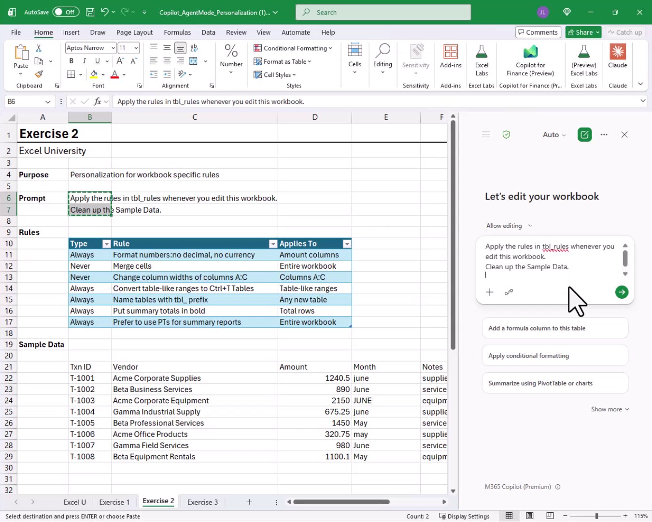Click the Merge & Center icon

pyautogui.click(x=194, y=61)
